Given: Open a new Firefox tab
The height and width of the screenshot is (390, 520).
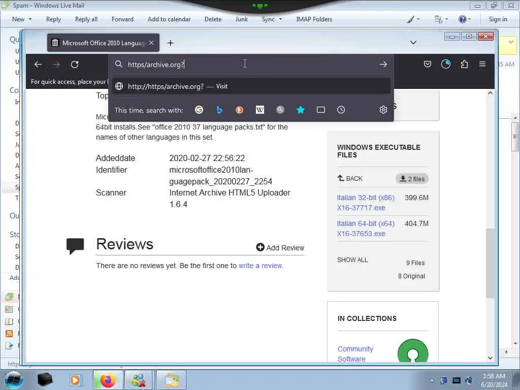Looking at the screenshot, I should tap(170, 43).
